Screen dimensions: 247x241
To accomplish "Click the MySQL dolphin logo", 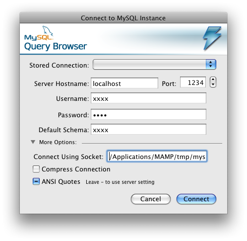I will pos(39,33).
